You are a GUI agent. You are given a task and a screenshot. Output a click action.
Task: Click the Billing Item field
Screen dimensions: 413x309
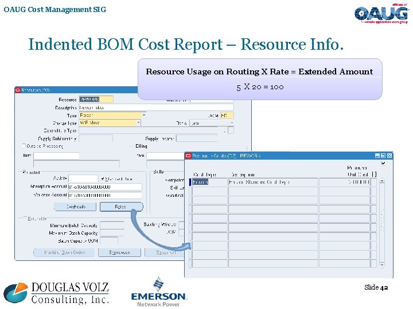pos(165,156)
